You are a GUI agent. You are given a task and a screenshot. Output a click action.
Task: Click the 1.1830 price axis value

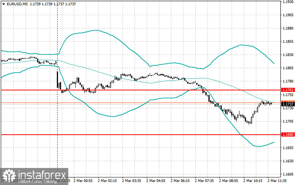pos(288,55)
